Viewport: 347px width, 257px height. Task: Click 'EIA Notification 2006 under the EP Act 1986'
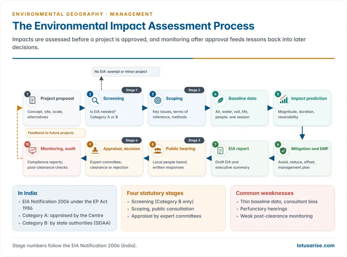65,205
